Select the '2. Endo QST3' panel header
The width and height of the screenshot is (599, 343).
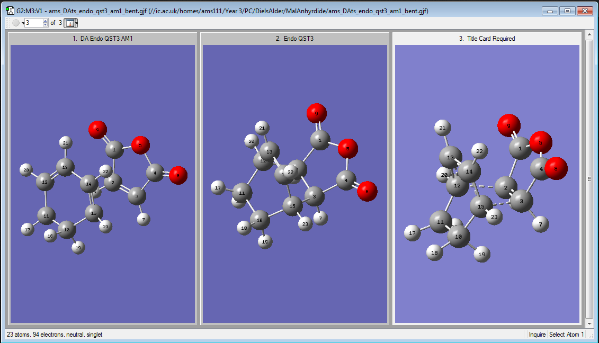click(294, 39)
